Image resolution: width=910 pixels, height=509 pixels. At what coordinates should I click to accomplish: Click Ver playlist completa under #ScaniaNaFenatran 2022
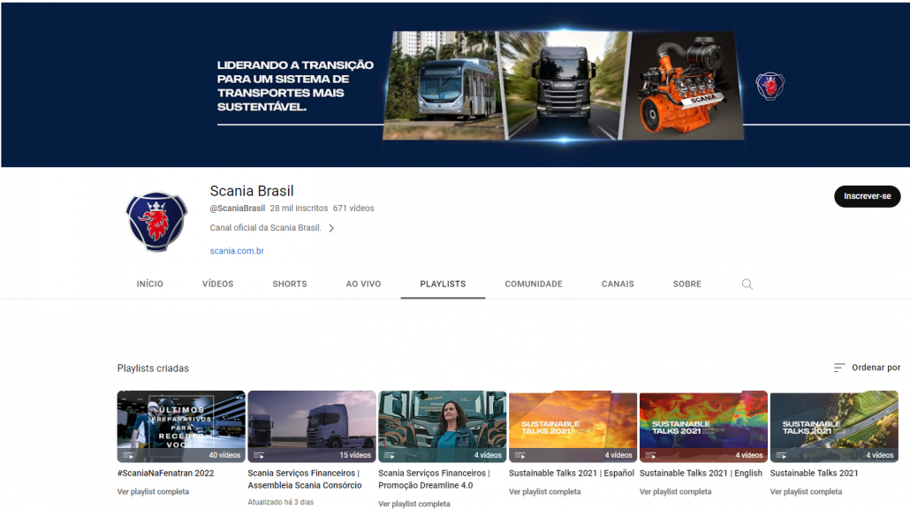[153, 491]
